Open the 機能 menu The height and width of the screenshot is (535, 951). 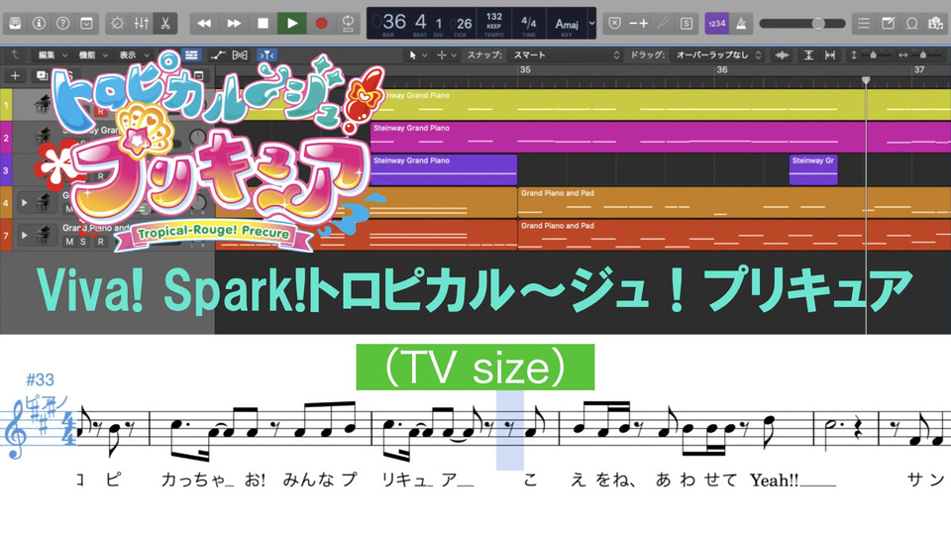pos(93,55)
